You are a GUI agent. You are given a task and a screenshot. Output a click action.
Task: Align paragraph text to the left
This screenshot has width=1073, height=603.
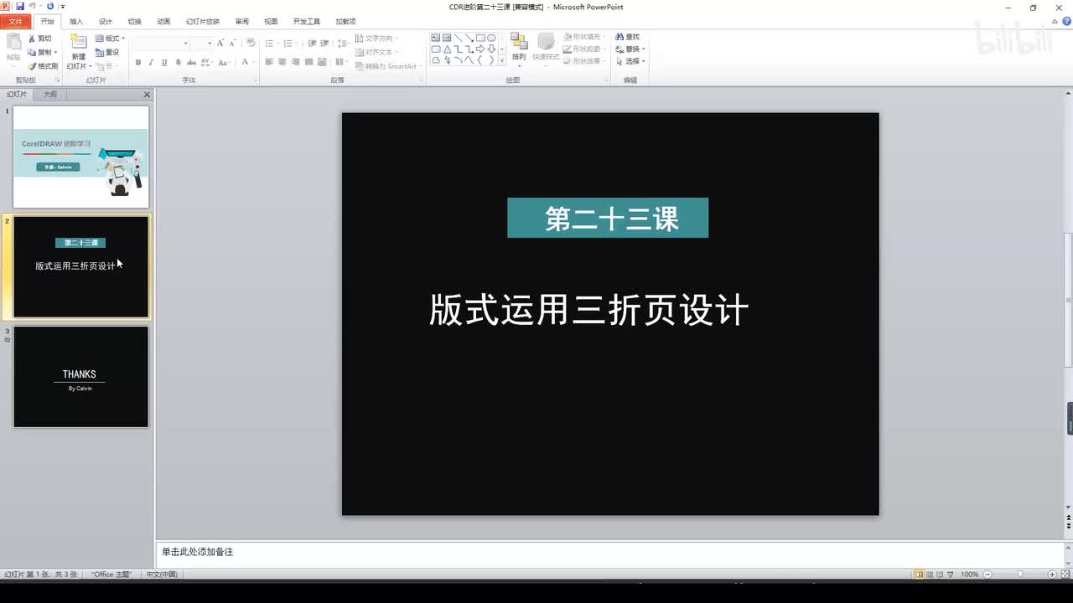(x=269, y=62)
